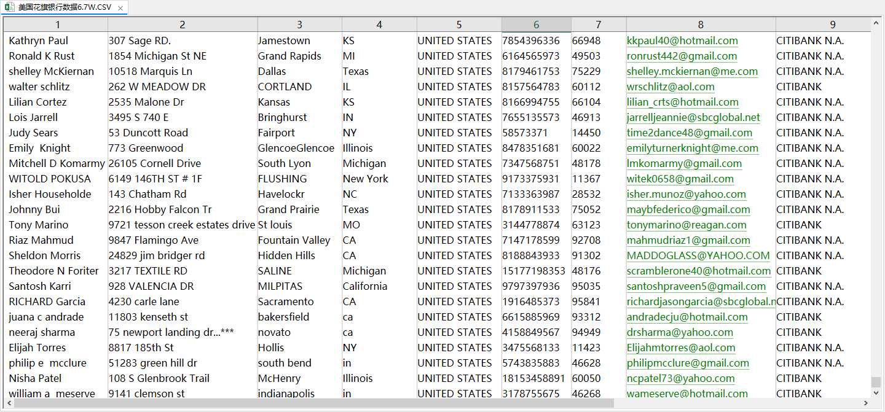This screenshot has height=412, width=885.
Task: Open email link lmkomarmy@gmail.com
Action: tap(684, 163)
